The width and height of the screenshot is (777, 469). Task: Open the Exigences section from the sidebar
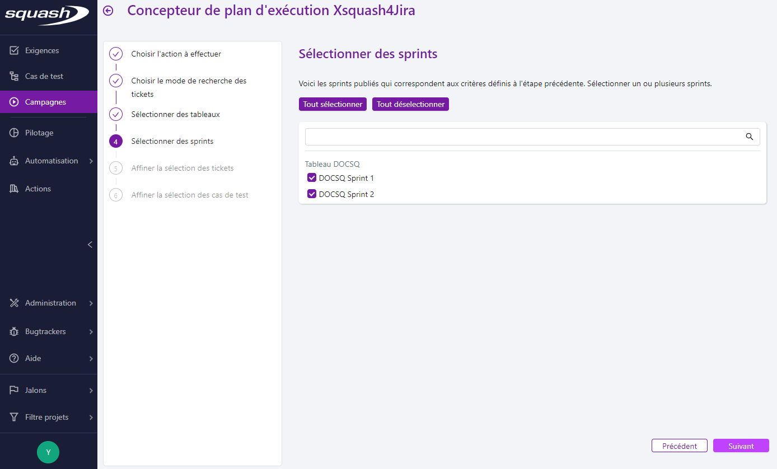pos(42,50)
